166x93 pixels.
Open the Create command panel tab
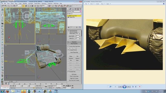pyautogui.click(x=68, y=9)
